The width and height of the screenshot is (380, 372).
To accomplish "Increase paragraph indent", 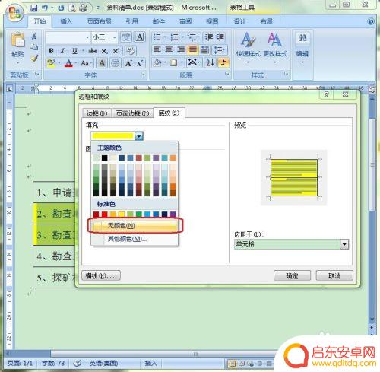I will 220,37.
